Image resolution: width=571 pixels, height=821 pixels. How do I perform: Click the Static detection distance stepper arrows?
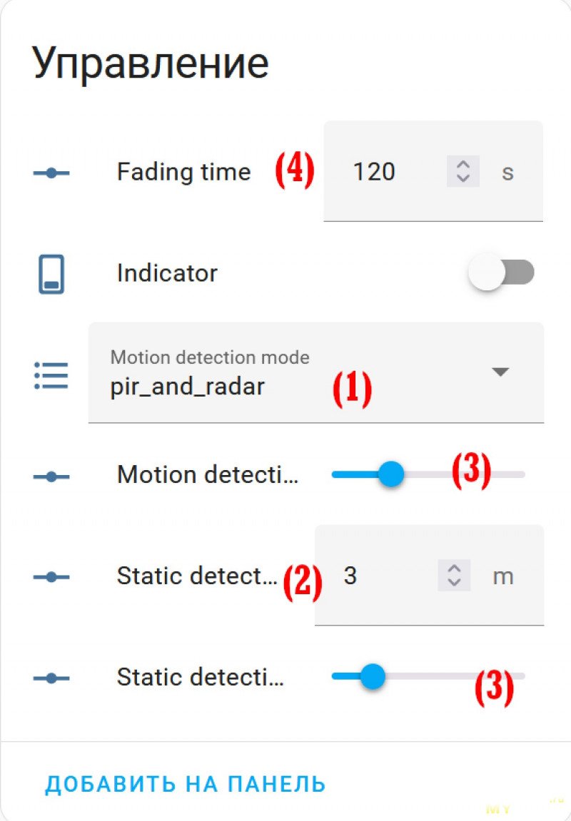click(454, 575)
